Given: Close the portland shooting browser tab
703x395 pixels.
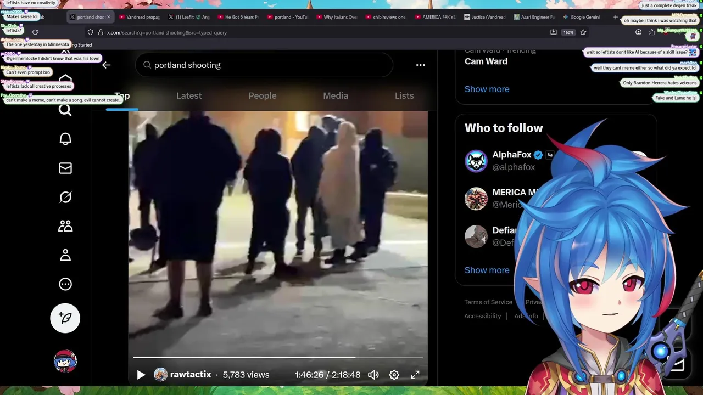Looking at the screenshot, I should pos(109,17).
